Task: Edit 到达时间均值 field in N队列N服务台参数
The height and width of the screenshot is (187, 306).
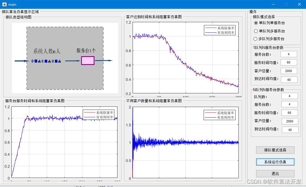Action: tap(290, 130)
